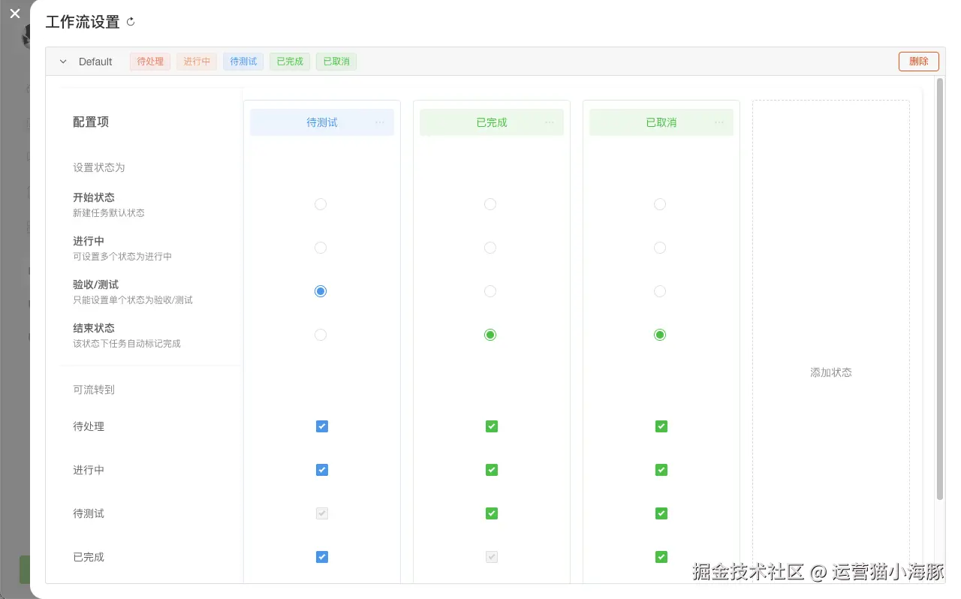Click 添加状态 to add a new status
961x599 pixels.
[x=830, y=372]
